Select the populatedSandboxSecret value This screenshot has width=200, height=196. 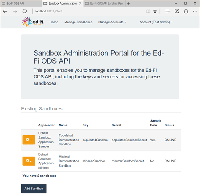129,140
